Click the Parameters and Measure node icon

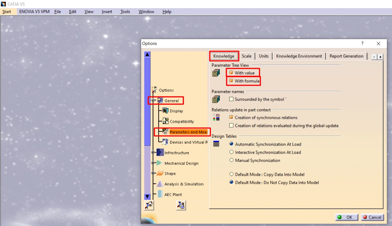tap(166, 132)
